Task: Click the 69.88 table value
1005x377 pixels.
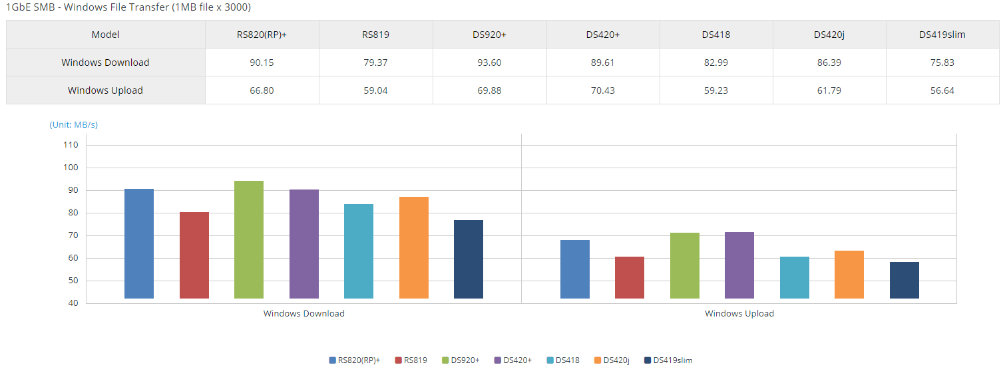Action: [490, 90]
